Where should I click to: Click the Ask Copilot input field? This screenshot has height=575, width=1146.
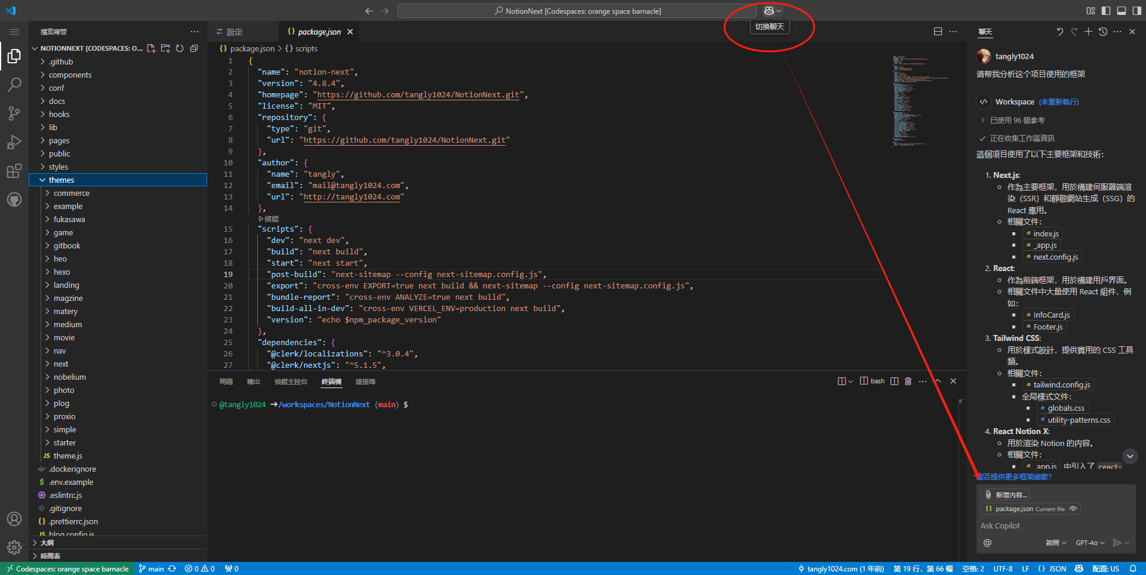pyautogui.click(x=1055, y=525)
